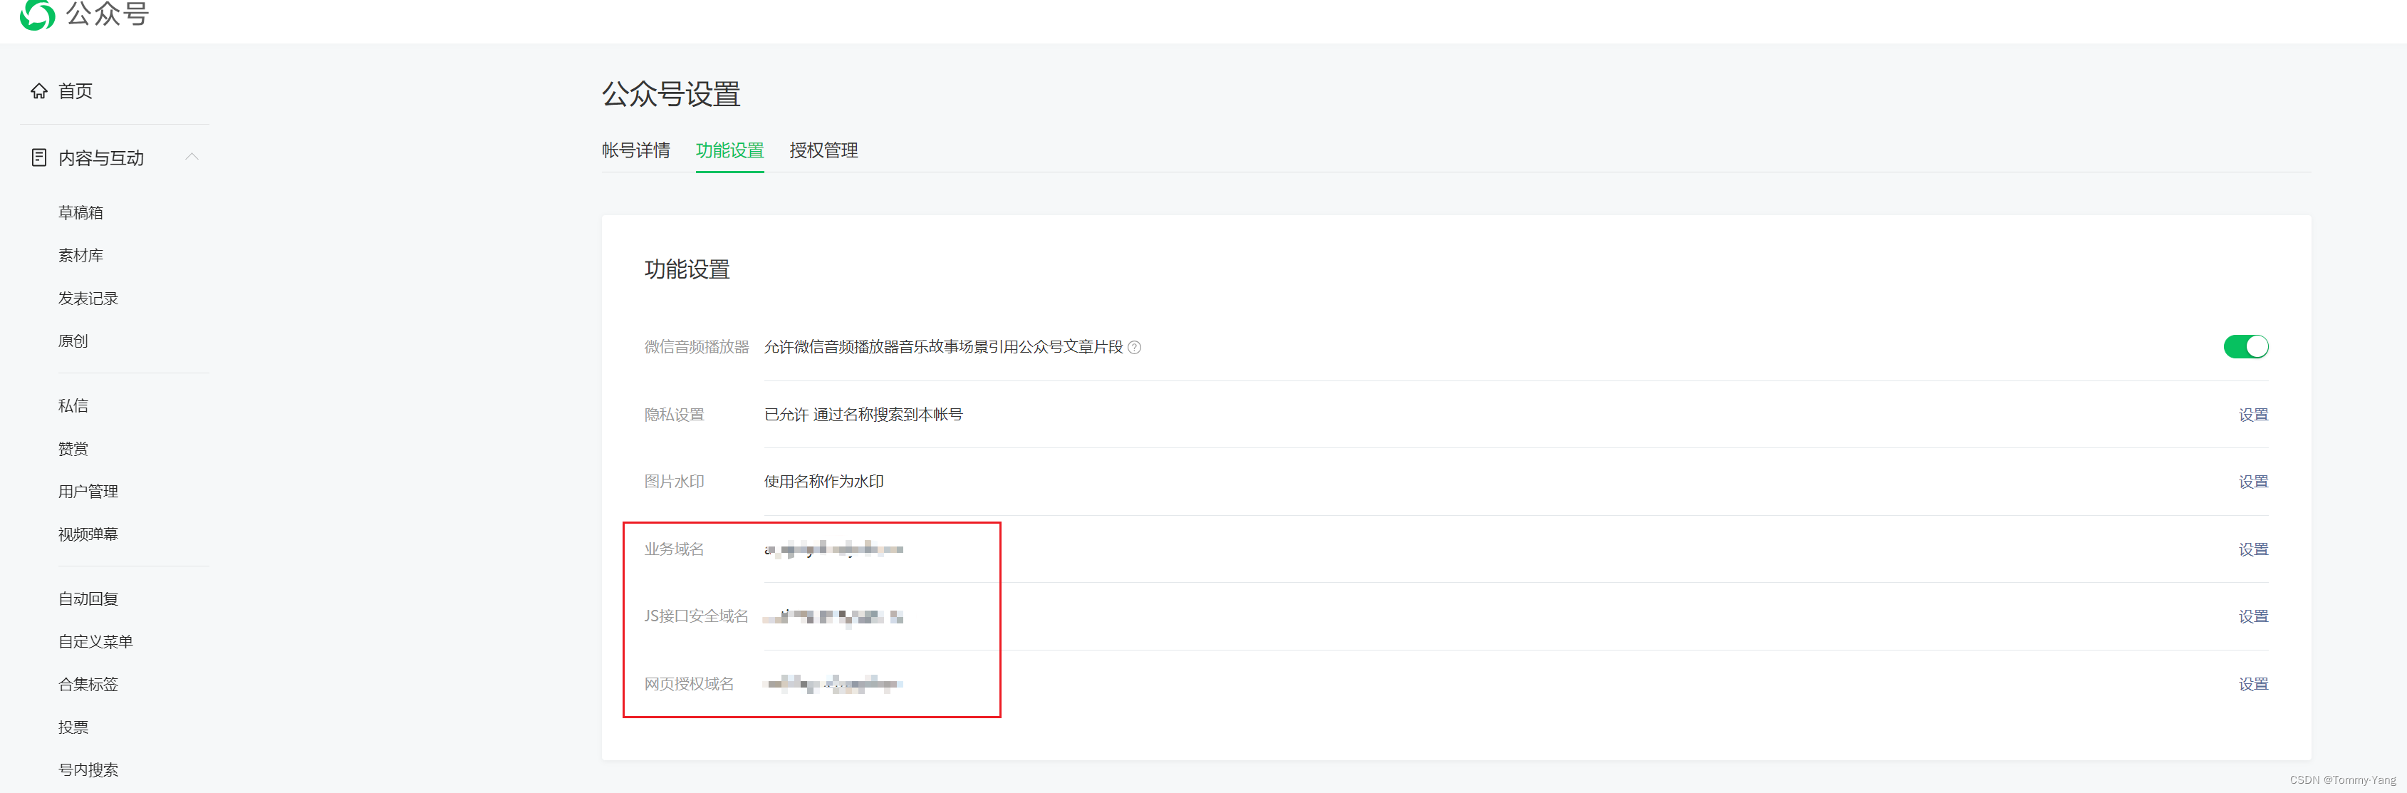Screen dimensions: 2407x793
Task: Toggle the 微信音频播放器 switch off
Action: tap(2245, 346)
